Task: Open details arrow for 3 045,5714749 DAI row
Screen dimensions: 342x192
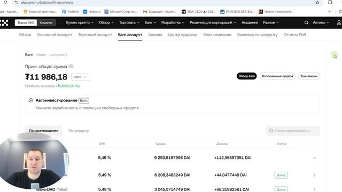Action: tap(315, 189)
